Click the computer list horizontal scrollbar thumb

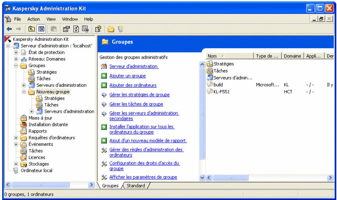(230, 178)
